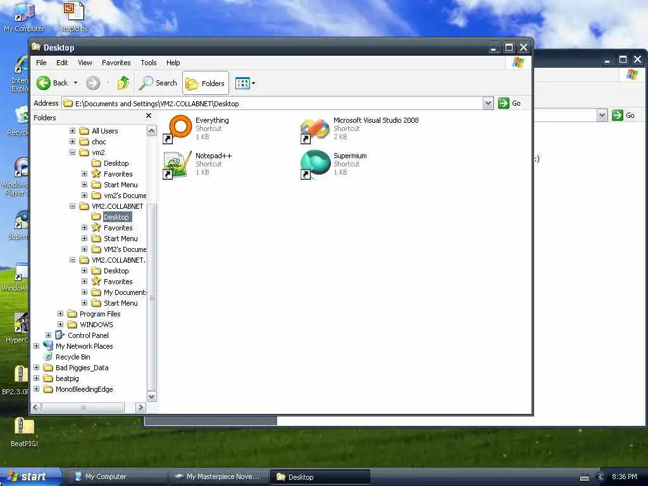Click the Desktop taskbar button

320,477
